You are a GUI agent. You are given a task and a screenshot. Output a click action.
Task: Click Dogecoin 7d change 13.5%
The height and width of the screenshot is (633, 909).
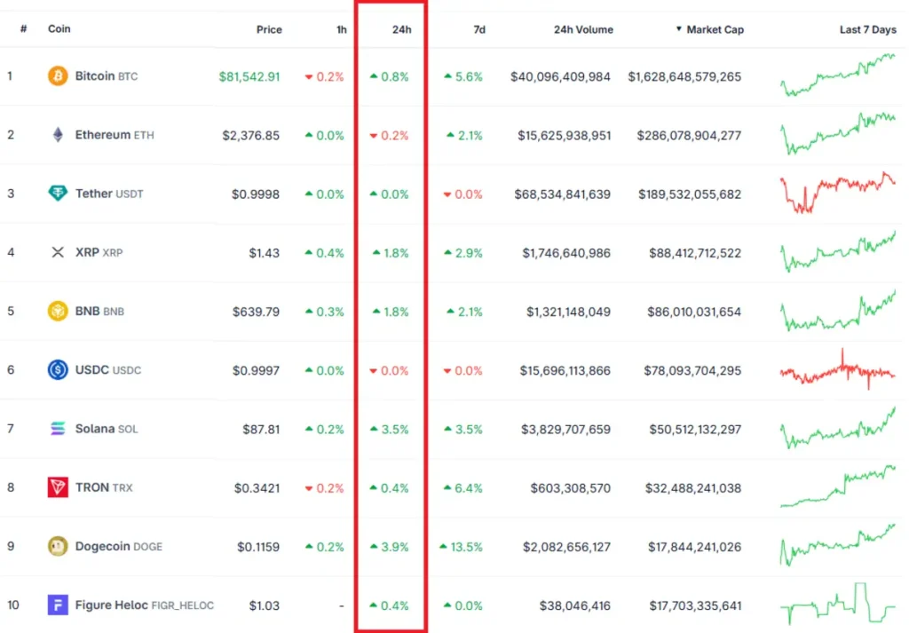click(461, 547)
